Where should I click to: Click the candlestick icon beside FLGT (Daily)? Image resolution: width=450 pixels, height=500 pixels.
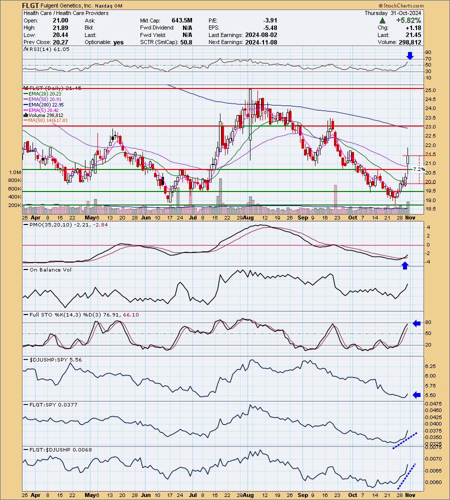click(26, 88)
